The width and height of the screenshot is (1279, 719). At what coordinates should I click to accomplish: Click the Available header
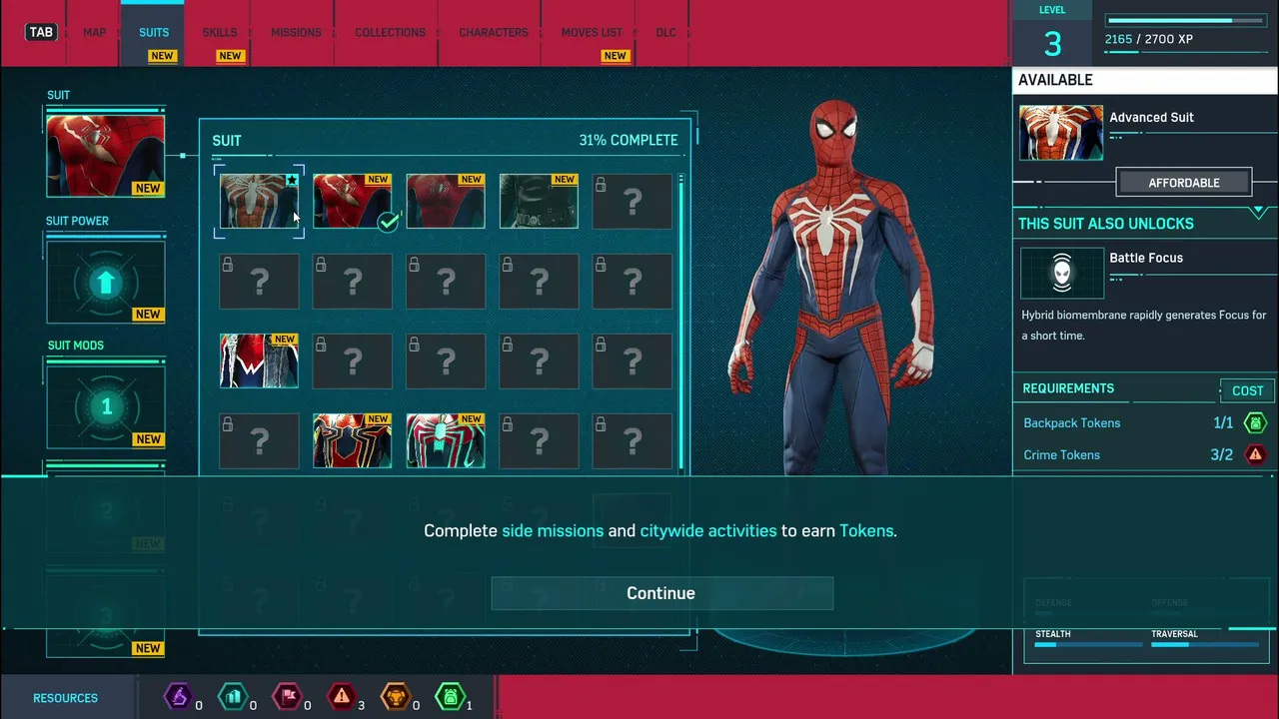point(1055,80)
